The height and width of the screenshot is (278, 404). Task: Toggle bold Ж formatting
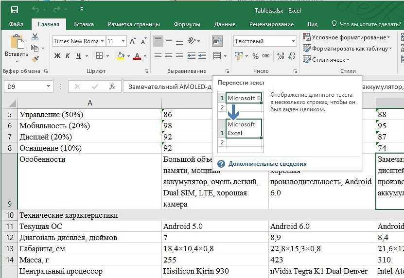(57, 56)
